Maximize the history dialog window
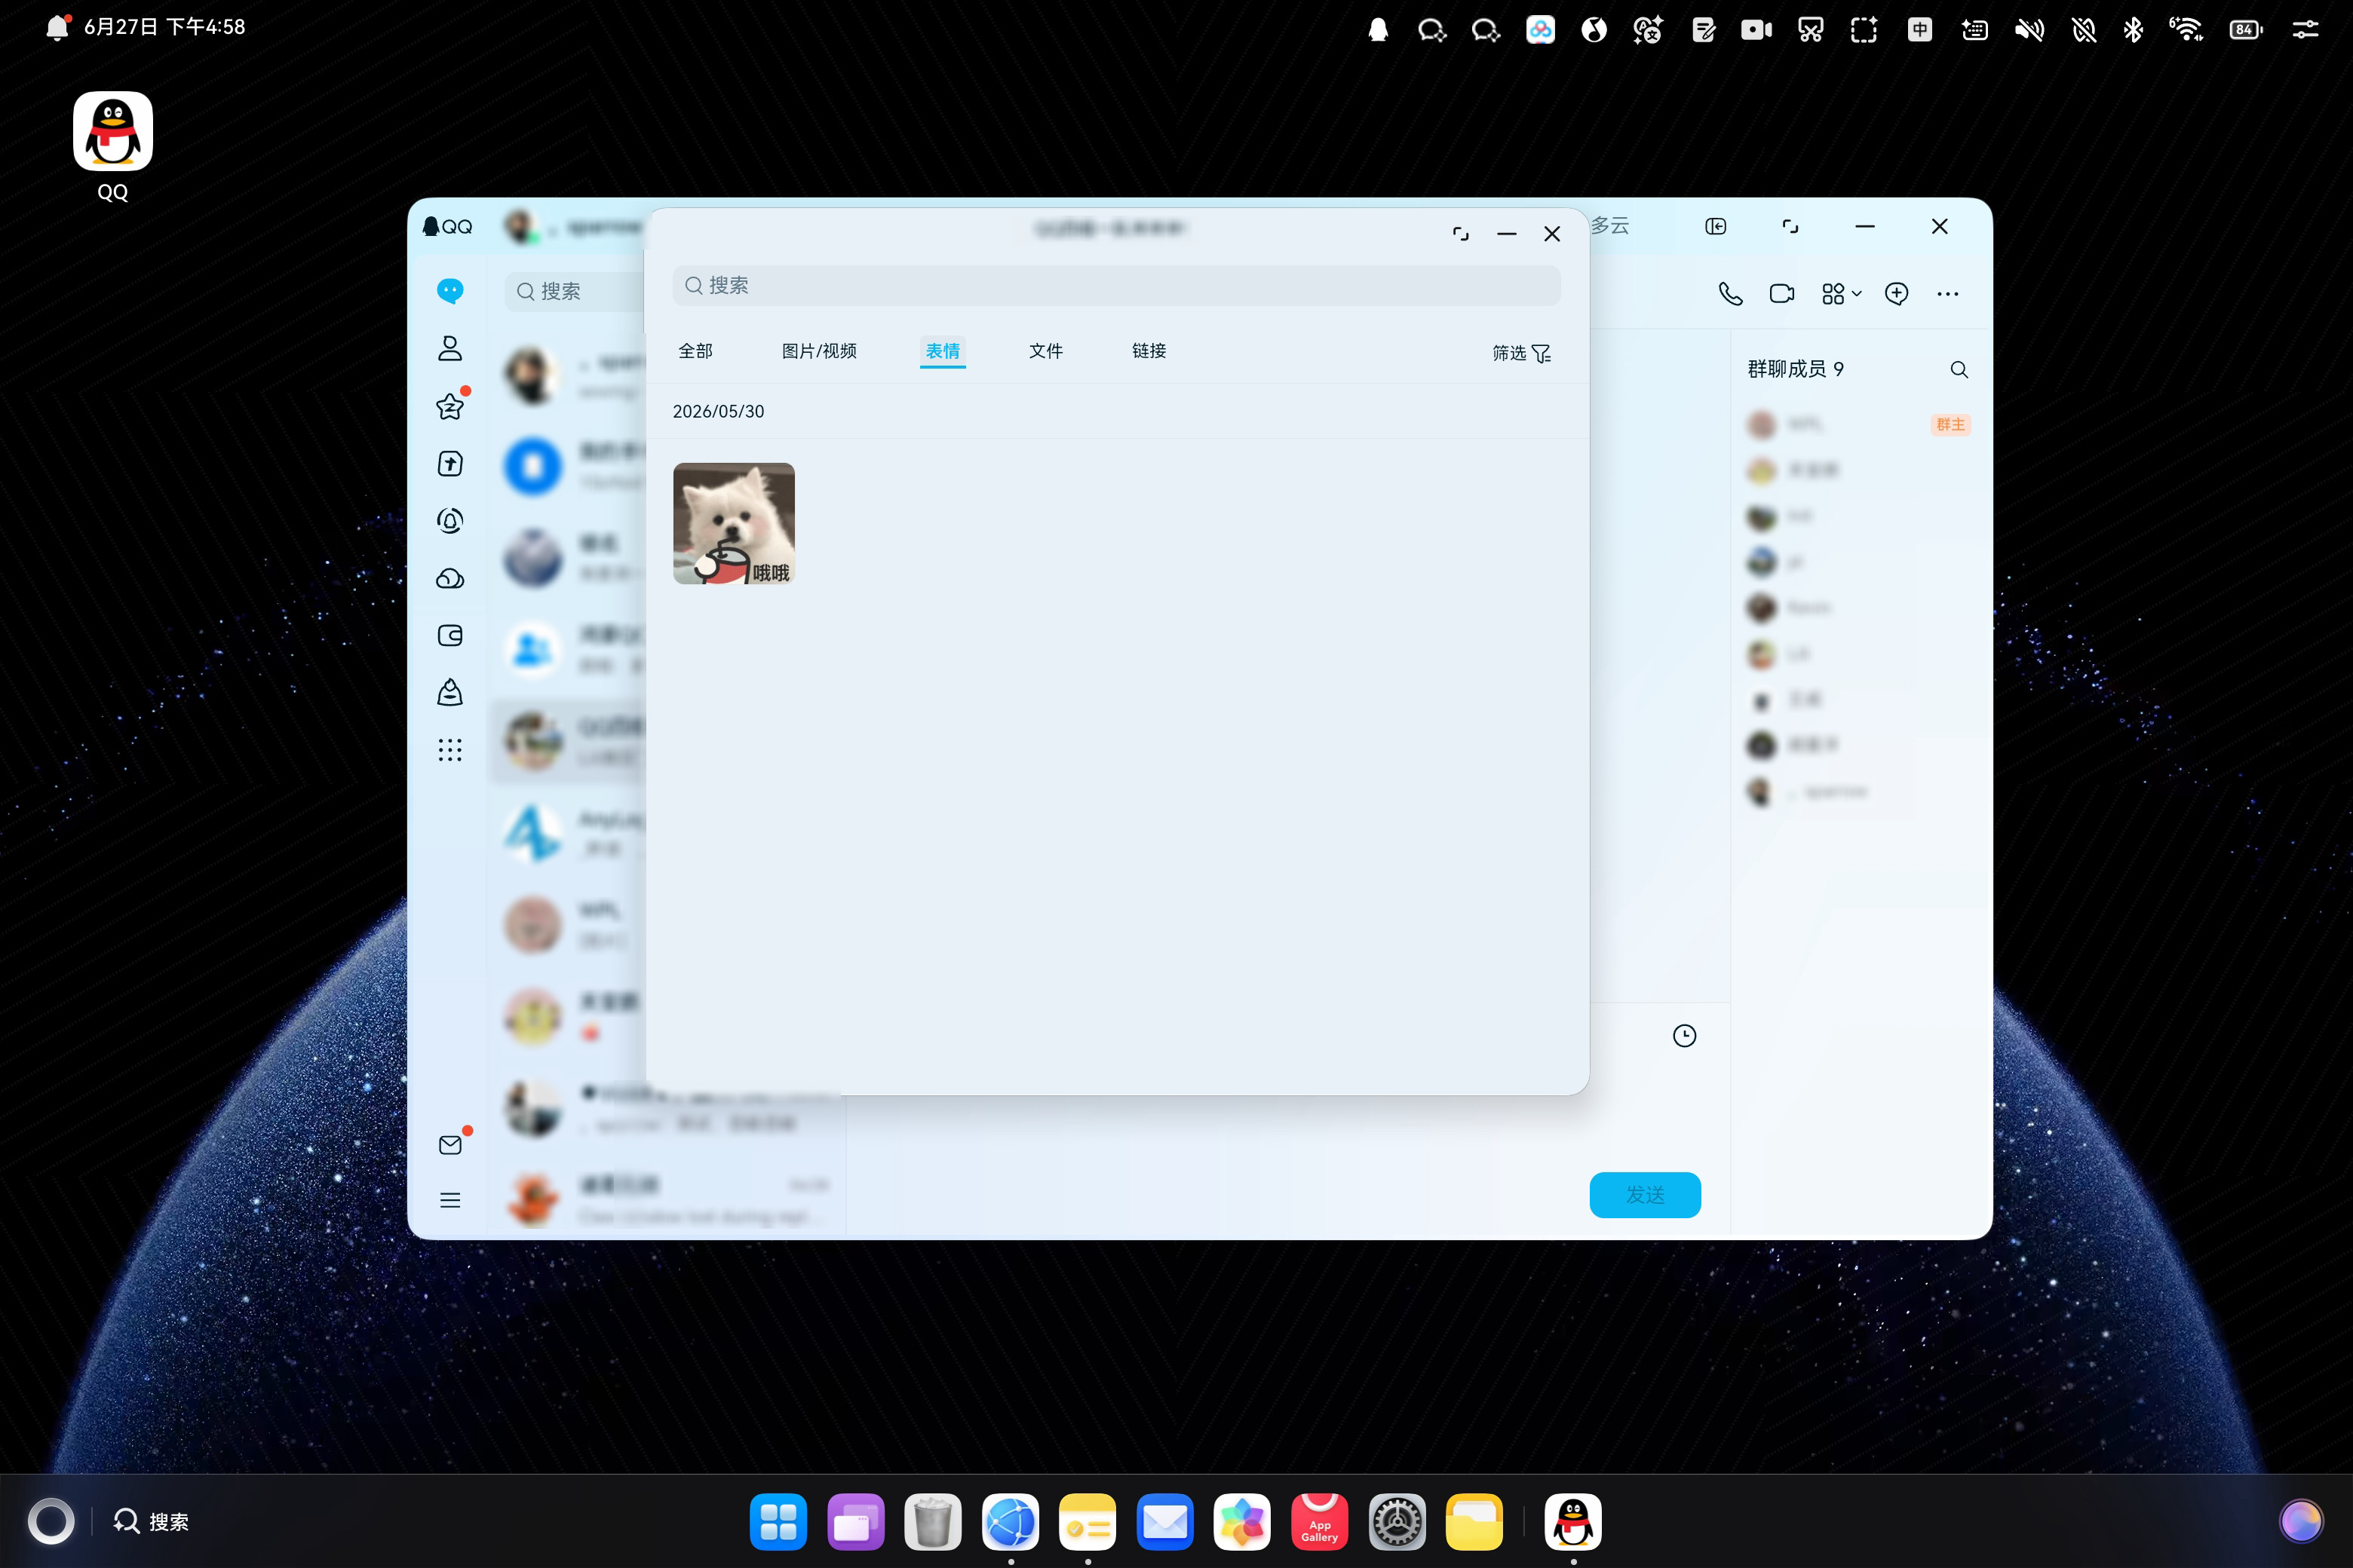This screenshot has width=2353, height=1568. click(1461, 234)
